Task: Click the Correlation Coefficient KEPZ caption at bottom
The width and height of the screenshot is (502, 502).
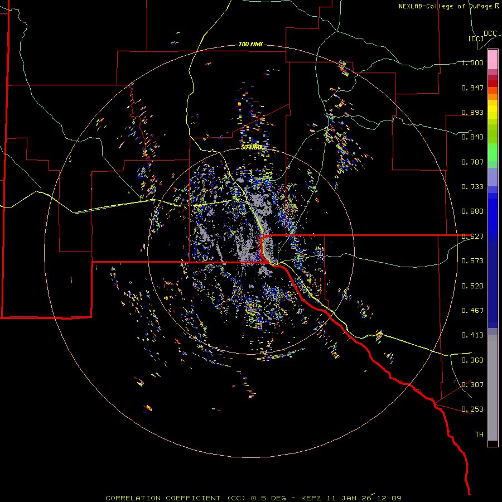Action: tap(253, 498)
